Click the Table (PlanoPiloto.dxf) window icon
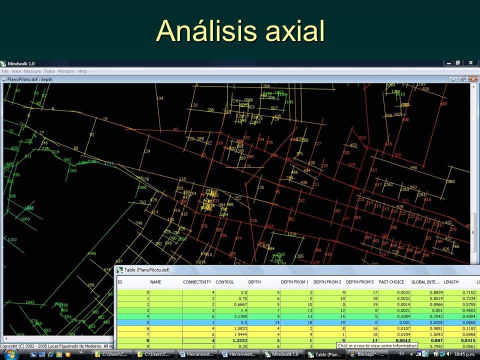The image size is (480, 360). (x=119, y=270)
